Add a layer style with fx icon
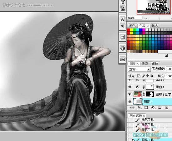This screenshot has width=172, height=141. pyautogui.click(x=139, y=107)
